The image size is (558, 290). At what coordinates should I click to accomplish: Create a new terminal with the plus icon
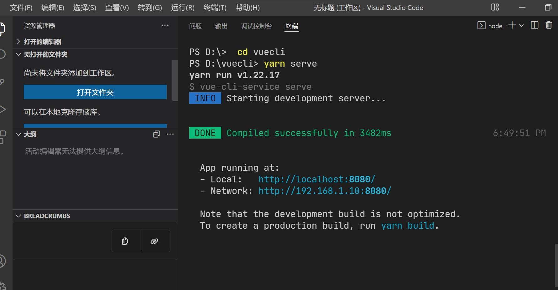[512, 25]
